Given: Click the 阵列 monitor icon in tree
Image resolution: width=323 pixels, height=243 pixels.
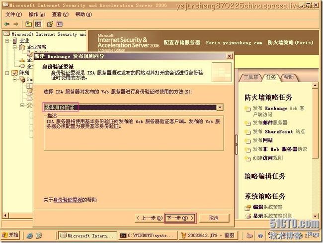Looking at the screenshot, I should tap(14, 73).
